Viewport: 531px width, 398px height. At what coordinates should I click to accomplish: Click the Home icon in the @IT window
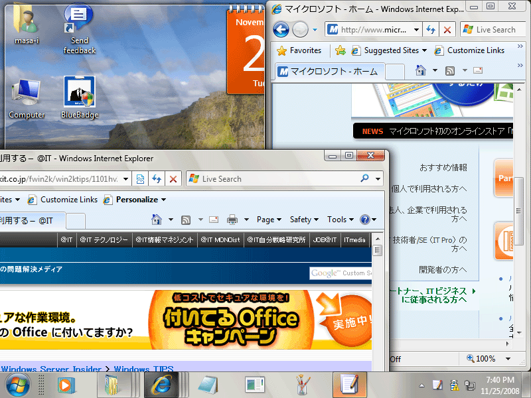(x=157, y=220)
